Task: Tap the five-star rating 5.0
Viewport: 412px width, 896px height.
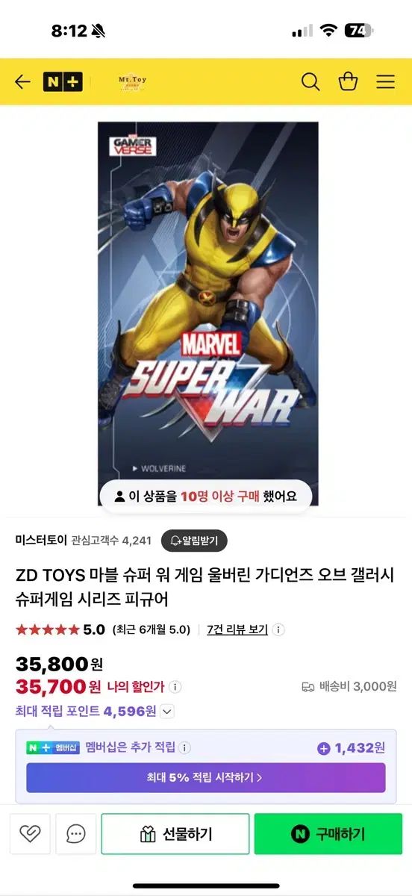Action: click(x=60, y=629)
